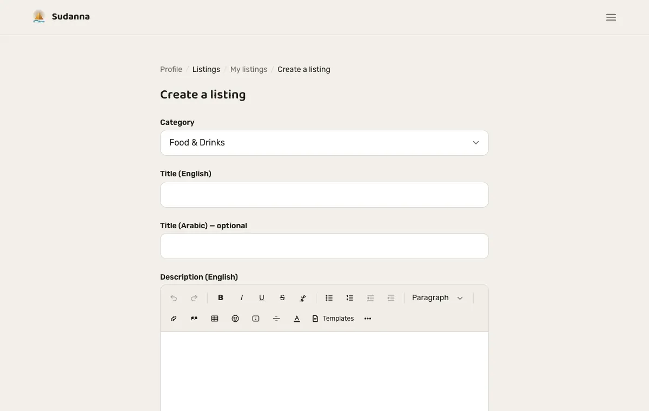Click the Sudanna logo icon
Image resolution: width=649 pixels, height=411 pixels.
[39, 17]
